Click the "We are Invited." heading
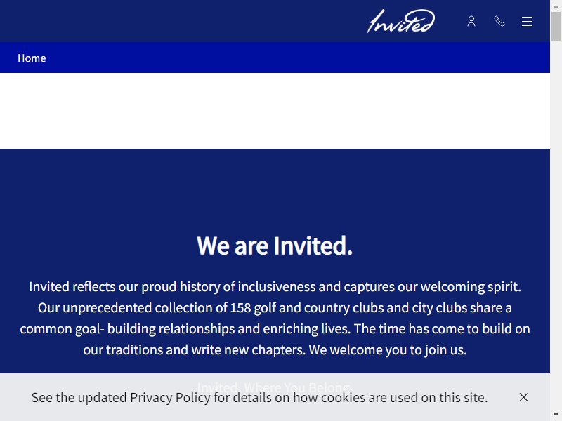Viewport: 562px width, 421px height. 275,246
